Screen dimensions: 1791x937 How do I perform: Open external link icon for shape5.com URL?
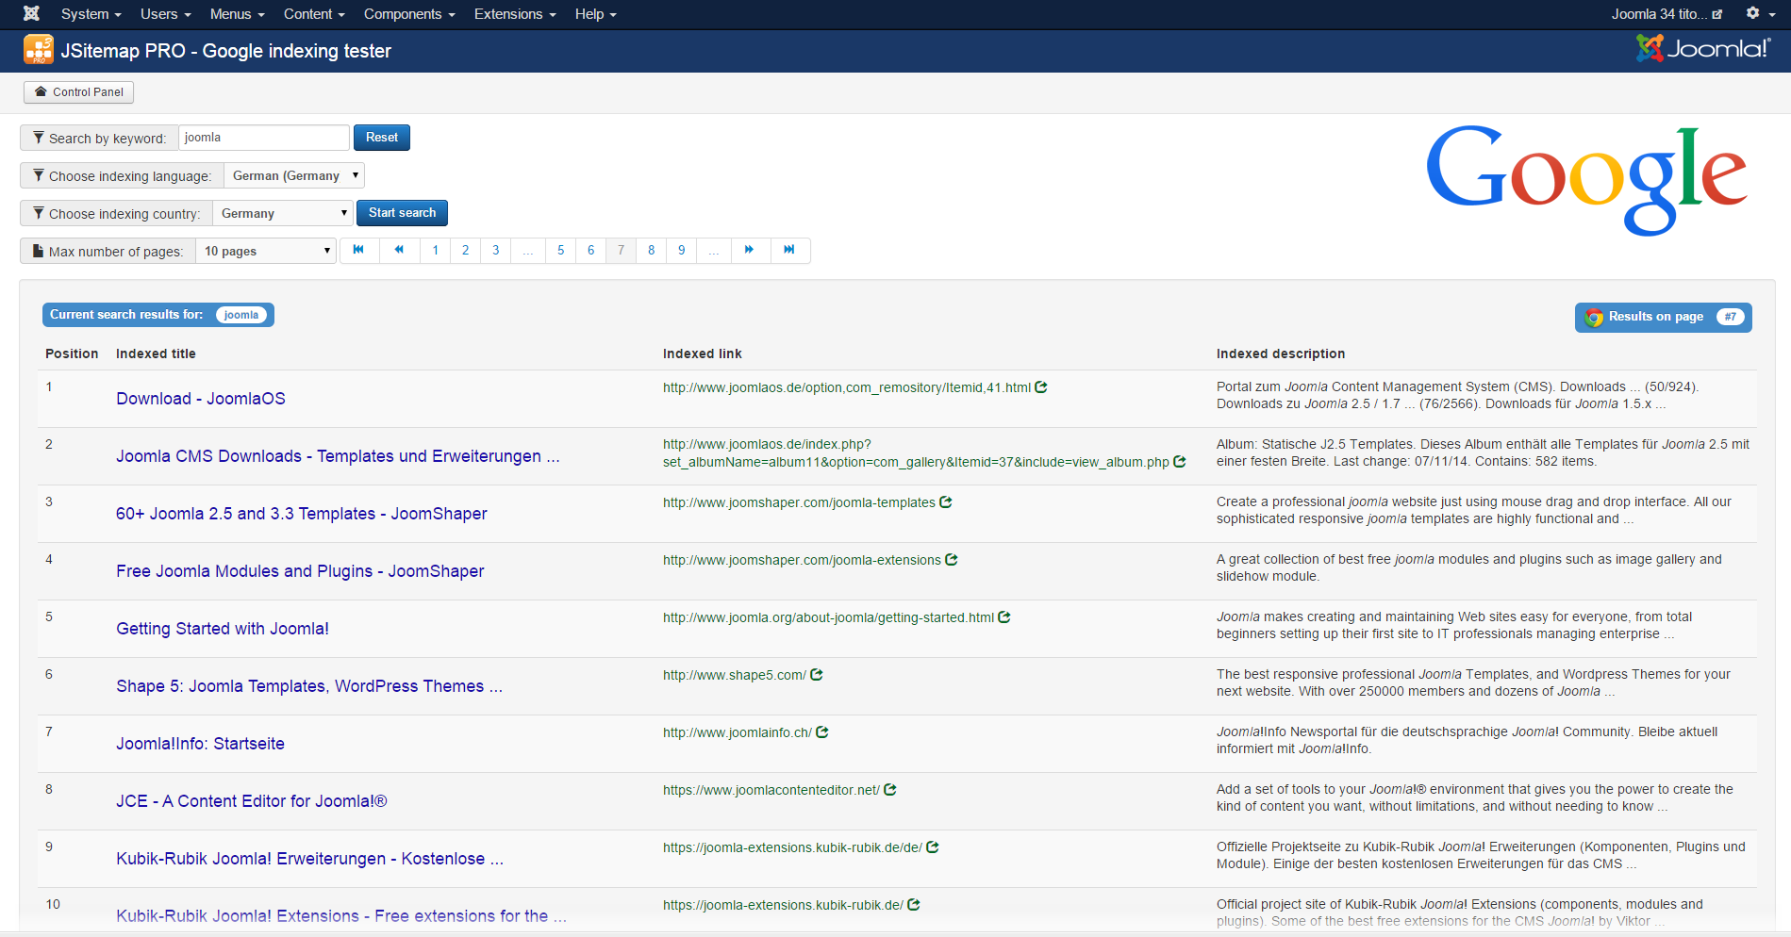coord(817,675)
